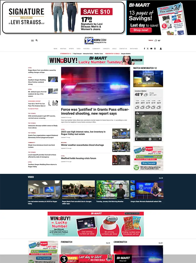The height and width of the screenshot is (263, 196).
Task: Open the Instagram social icon
Action: point(155,49)
